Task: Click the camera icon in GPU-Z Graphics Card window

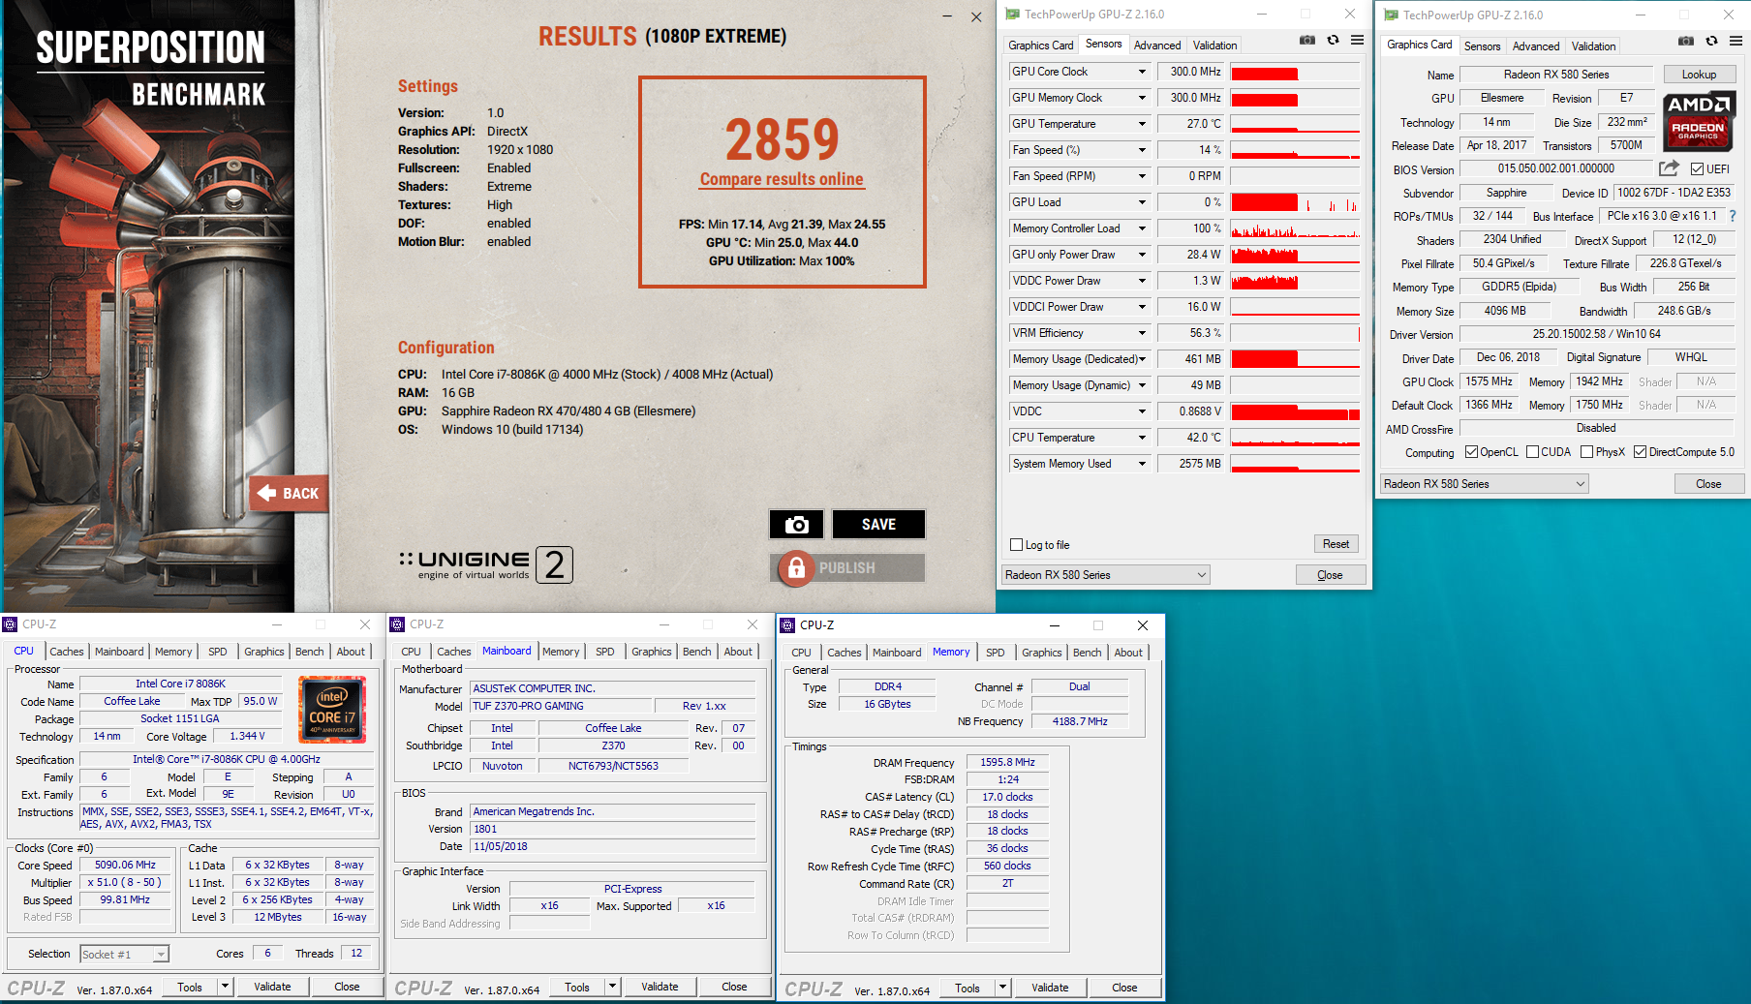Action: click(x=1686, y=42)
